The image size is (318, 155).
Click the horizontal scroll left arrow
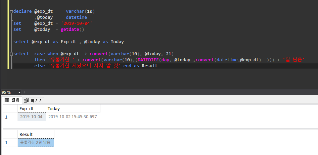click(x=24, y=92)
